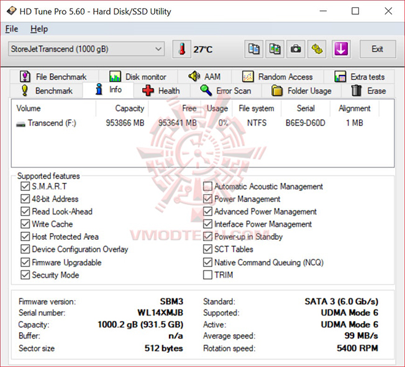Switch to the Random Access tab
Image resolution: width=405 pixels, height=367 pixels.
point(278,77)
